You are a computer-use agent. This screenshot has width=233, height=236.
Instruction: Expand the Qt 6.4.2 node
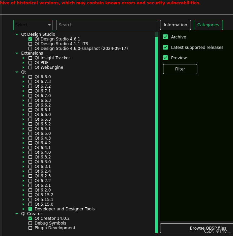click(24, 143)
